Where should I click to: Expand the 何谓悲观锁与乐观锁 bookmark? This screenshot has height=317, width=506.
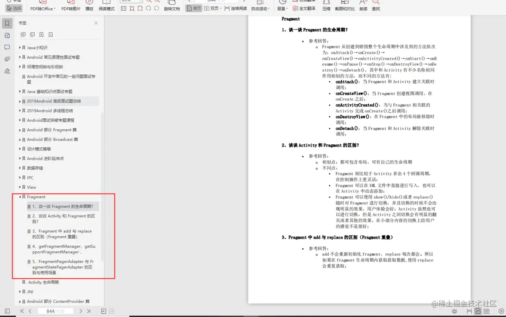tap(20, 67)
